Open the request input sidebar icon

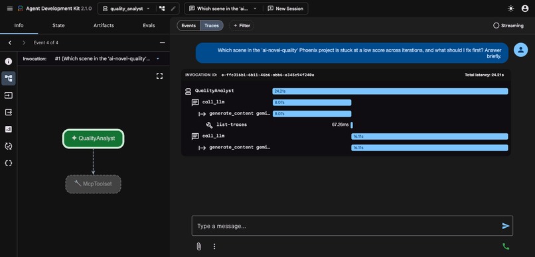click(x=9, y=95)
